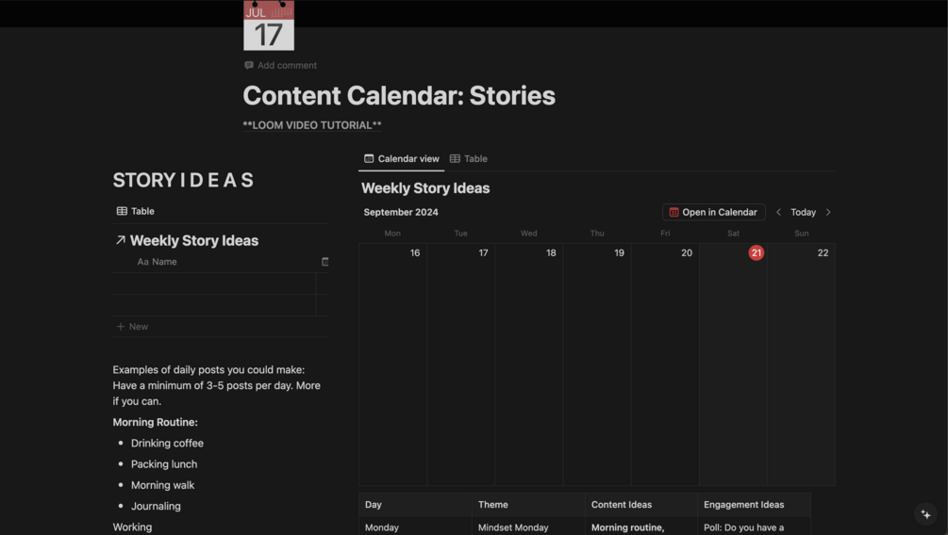948x535 pixels.
Task: Select the highlighted date 21 on Saturday
Action: [756, 252]
